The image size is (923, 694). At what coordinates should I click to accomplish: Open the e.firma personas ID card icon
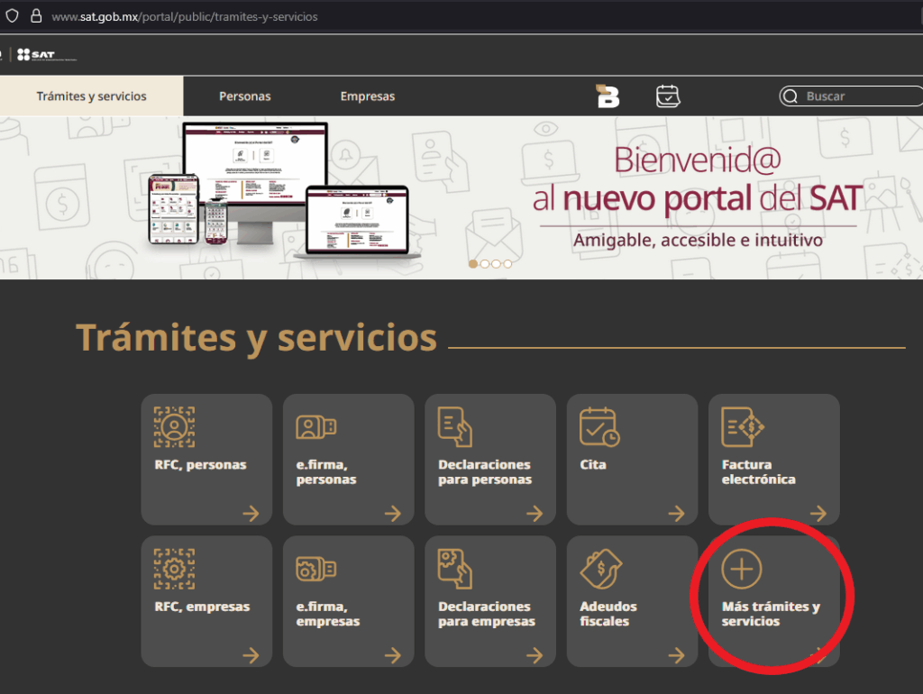(315, 427)
